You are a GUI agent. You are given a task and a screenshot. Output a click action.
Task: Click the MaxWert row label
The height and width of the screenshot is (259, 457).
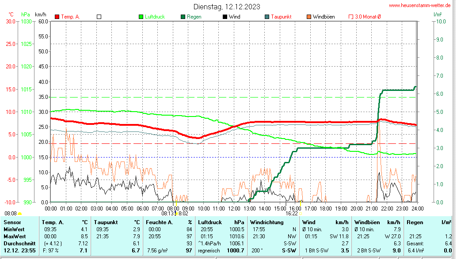pyautogui.click(x=15, y=236)
